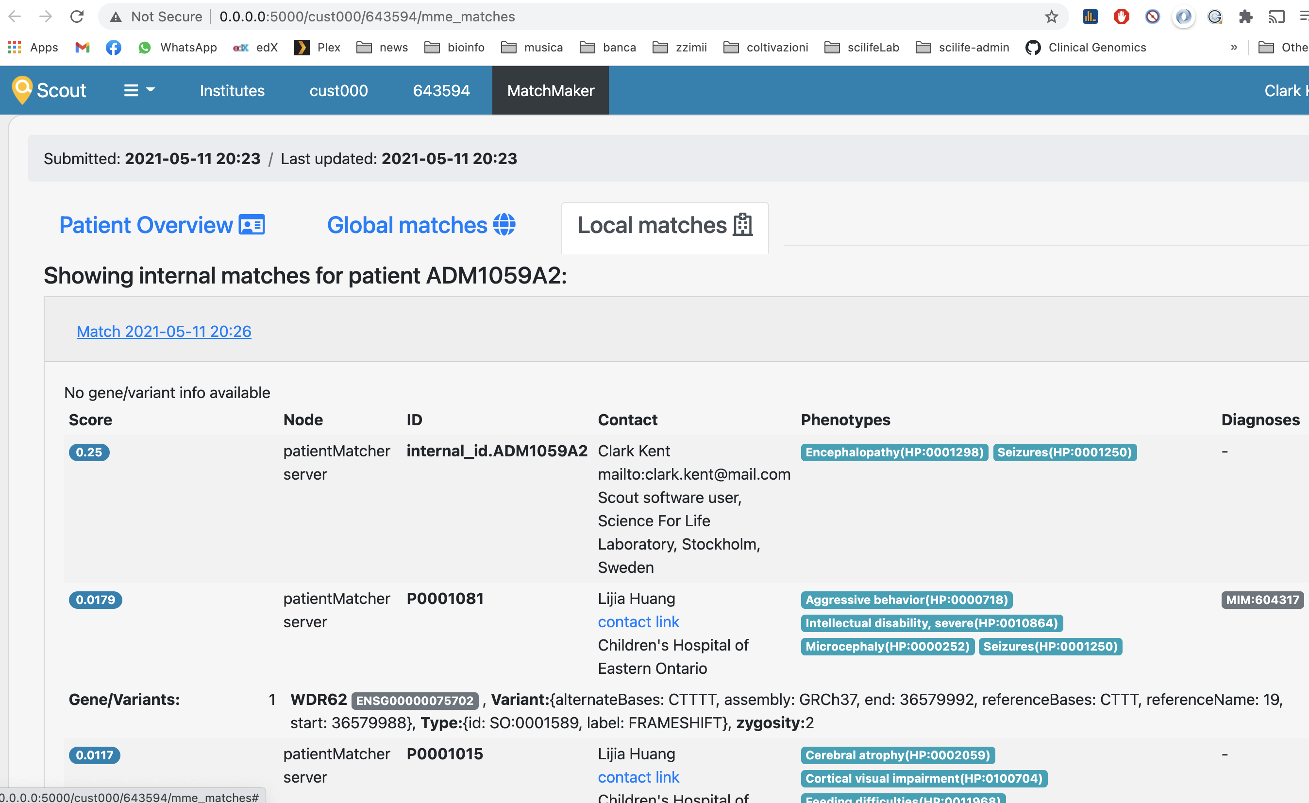
Task: Click mailto:clark.kent@mail.com contact text
Action: 694,474
